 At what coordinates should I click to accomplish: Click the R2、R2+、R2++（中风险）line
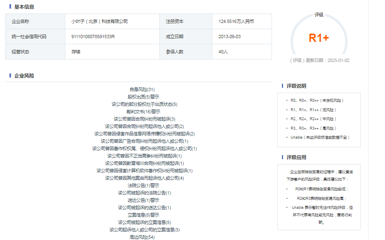[314, 119]
